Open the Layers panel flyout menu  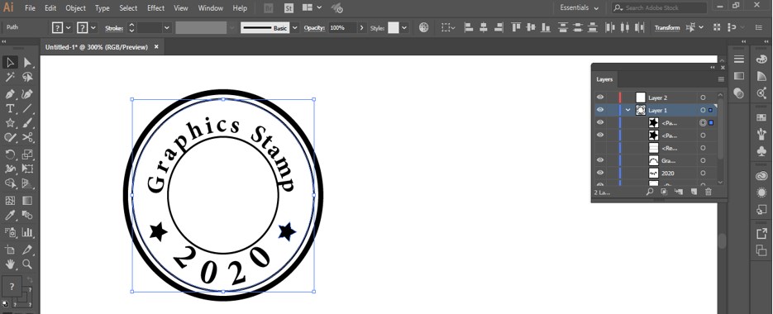tap(721, 79)
